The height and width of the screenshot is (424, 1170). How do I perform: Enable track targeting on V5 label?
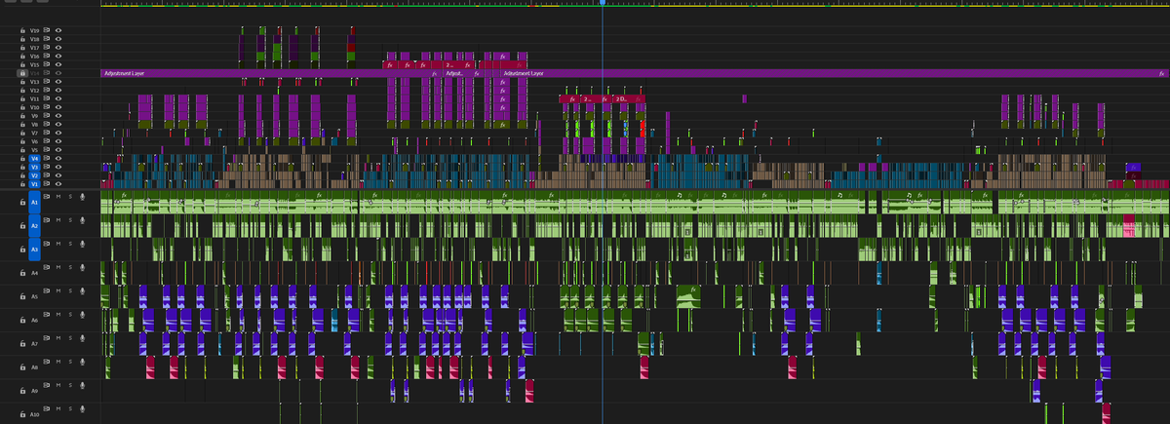coord(34,150)
